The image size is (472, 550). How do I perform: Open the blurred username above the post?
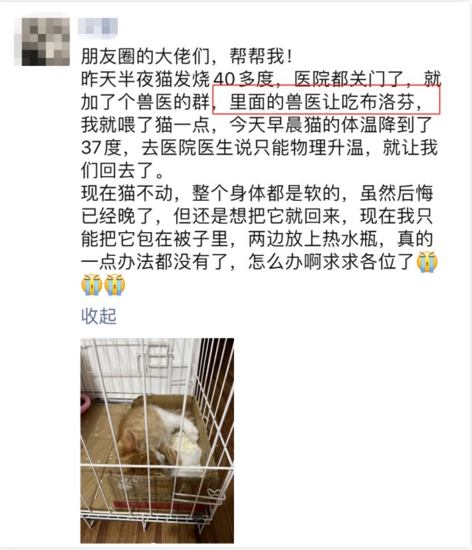(98, 27)
